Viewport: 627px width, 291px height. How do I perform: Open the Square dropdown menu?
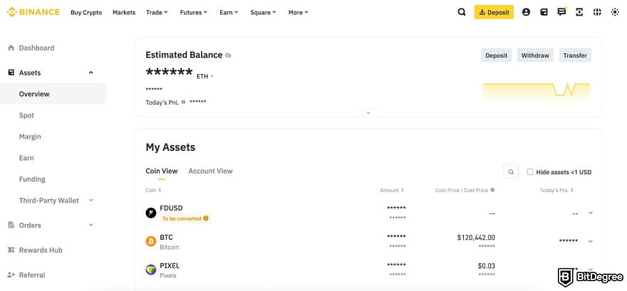pos(263,12)
